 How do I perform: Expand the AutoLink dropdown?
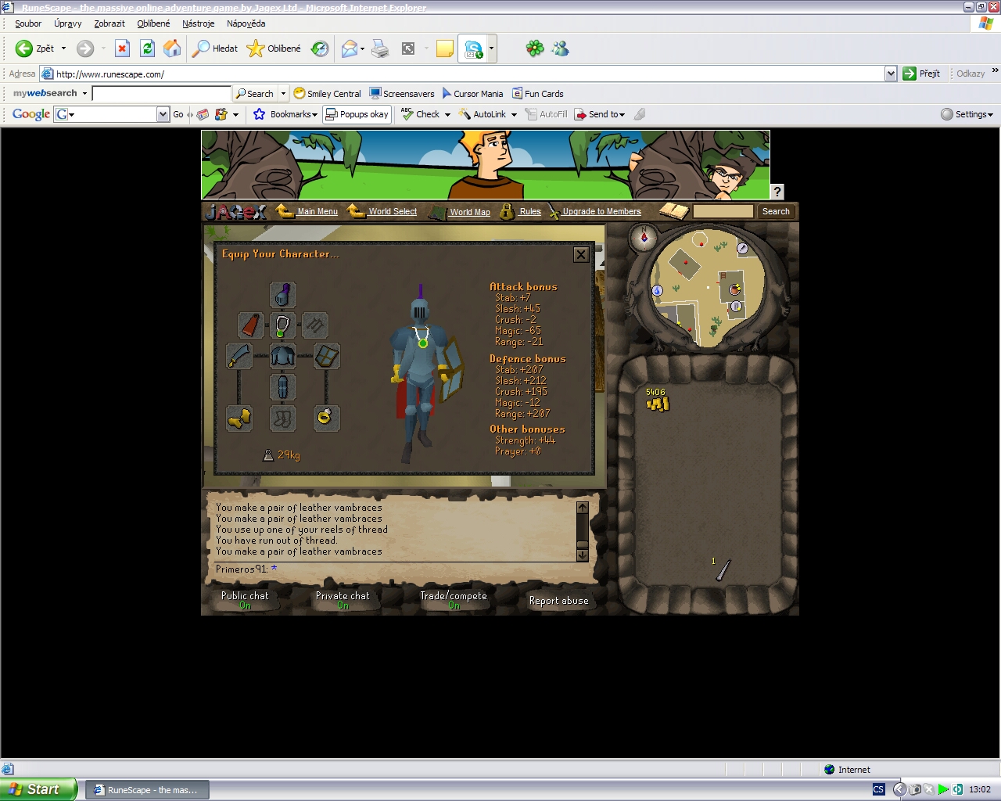coord(514,115)
